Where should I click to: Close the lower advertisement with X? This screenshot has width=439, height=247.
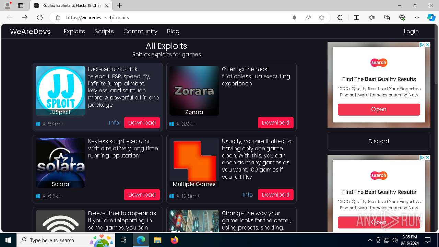pyautogui.click(x=428, y=157)
